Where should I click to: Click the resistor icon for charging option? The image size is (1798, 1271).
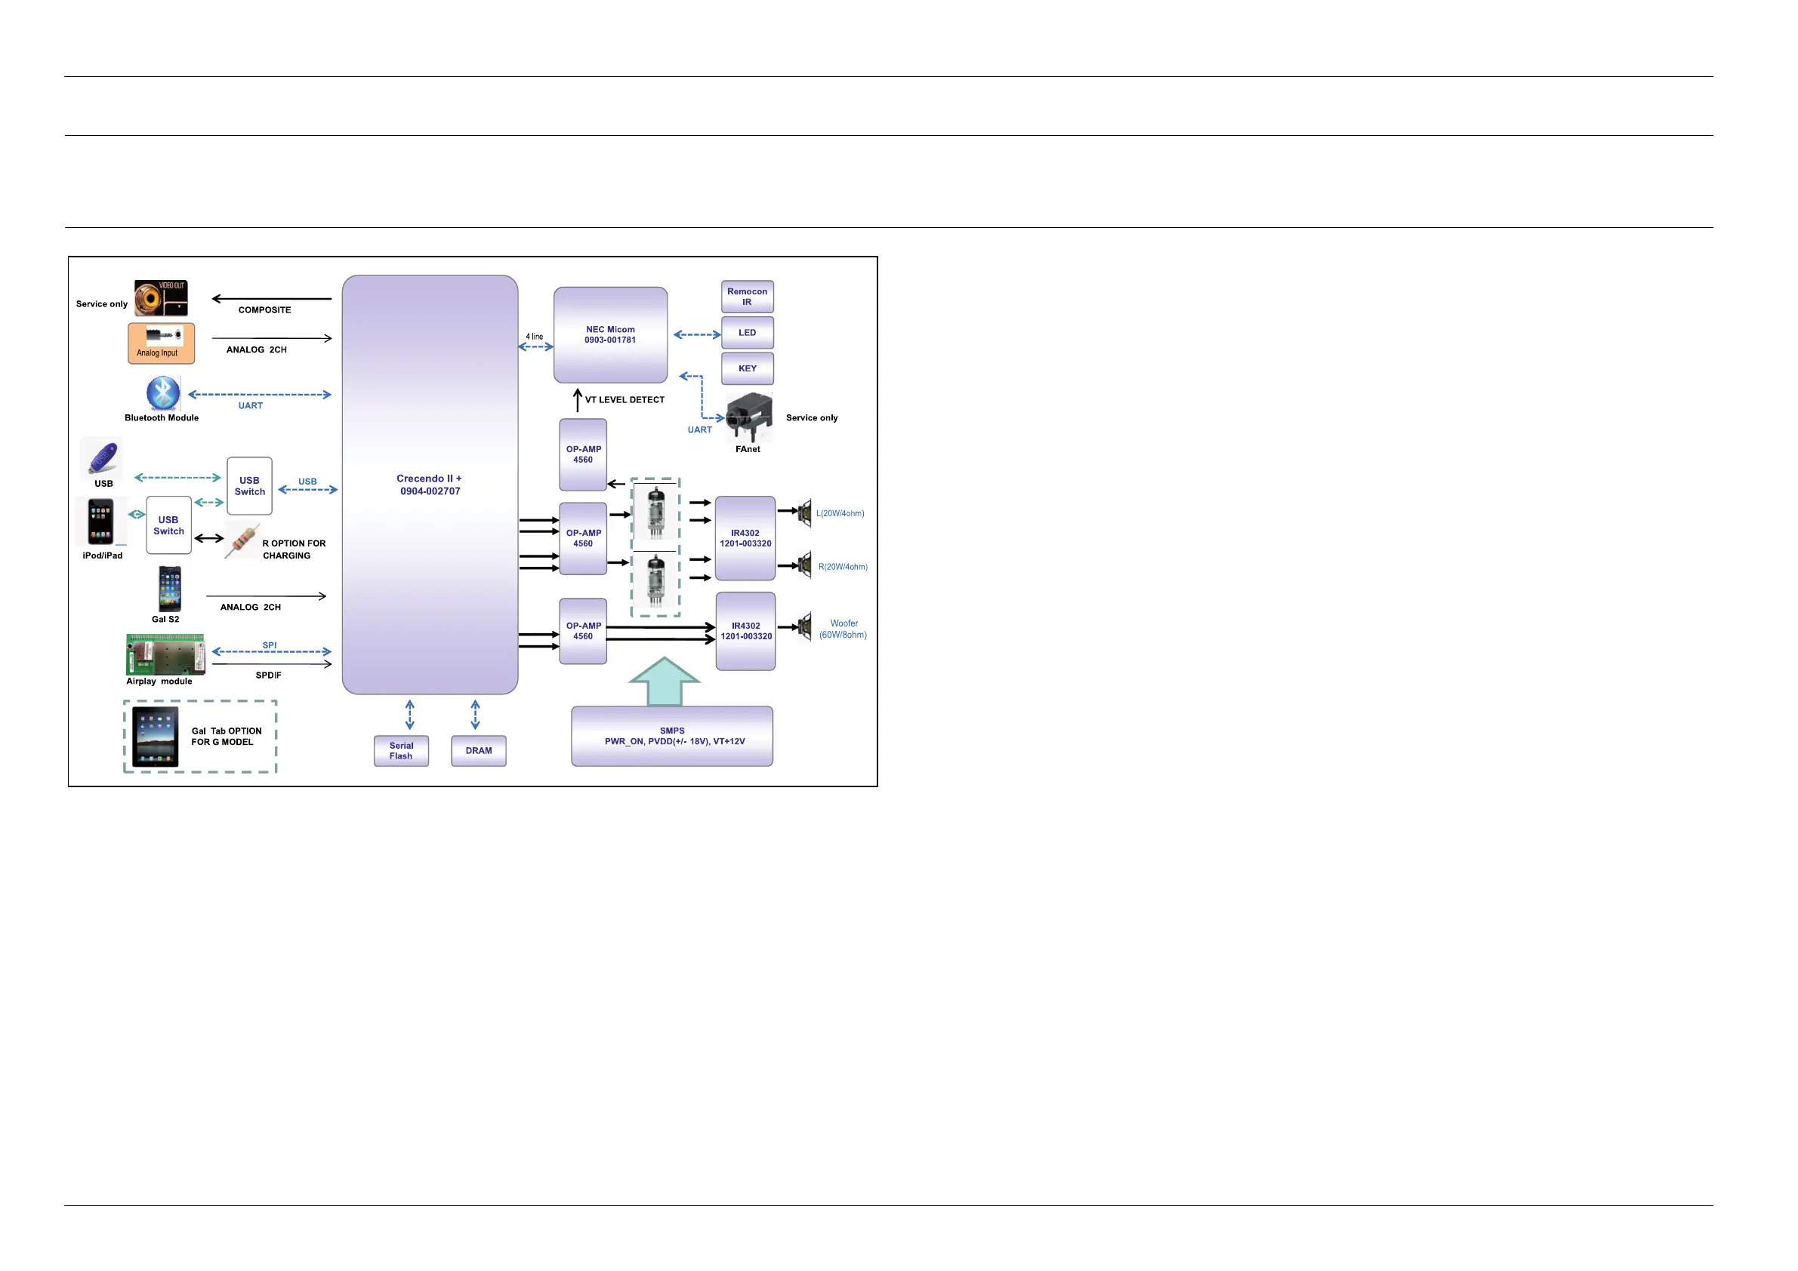point(242,540)
